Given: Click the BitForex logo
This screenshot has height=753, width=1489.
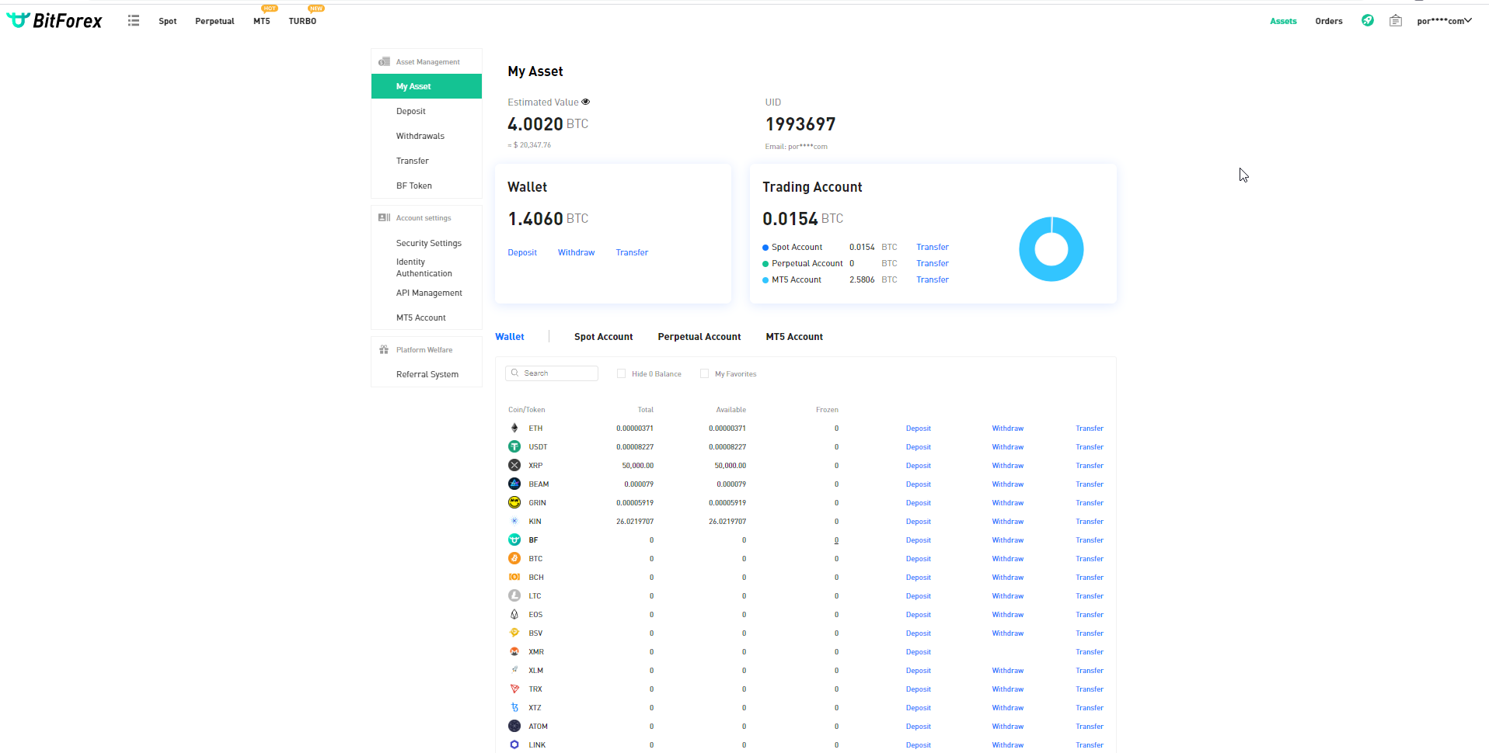Looking at the screenshot, I should click(x=54, y=21).
